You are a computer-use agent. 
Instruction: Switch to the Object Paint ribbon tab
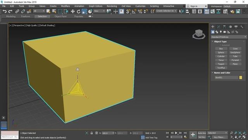pyautogui.click(x=60, y=16)
